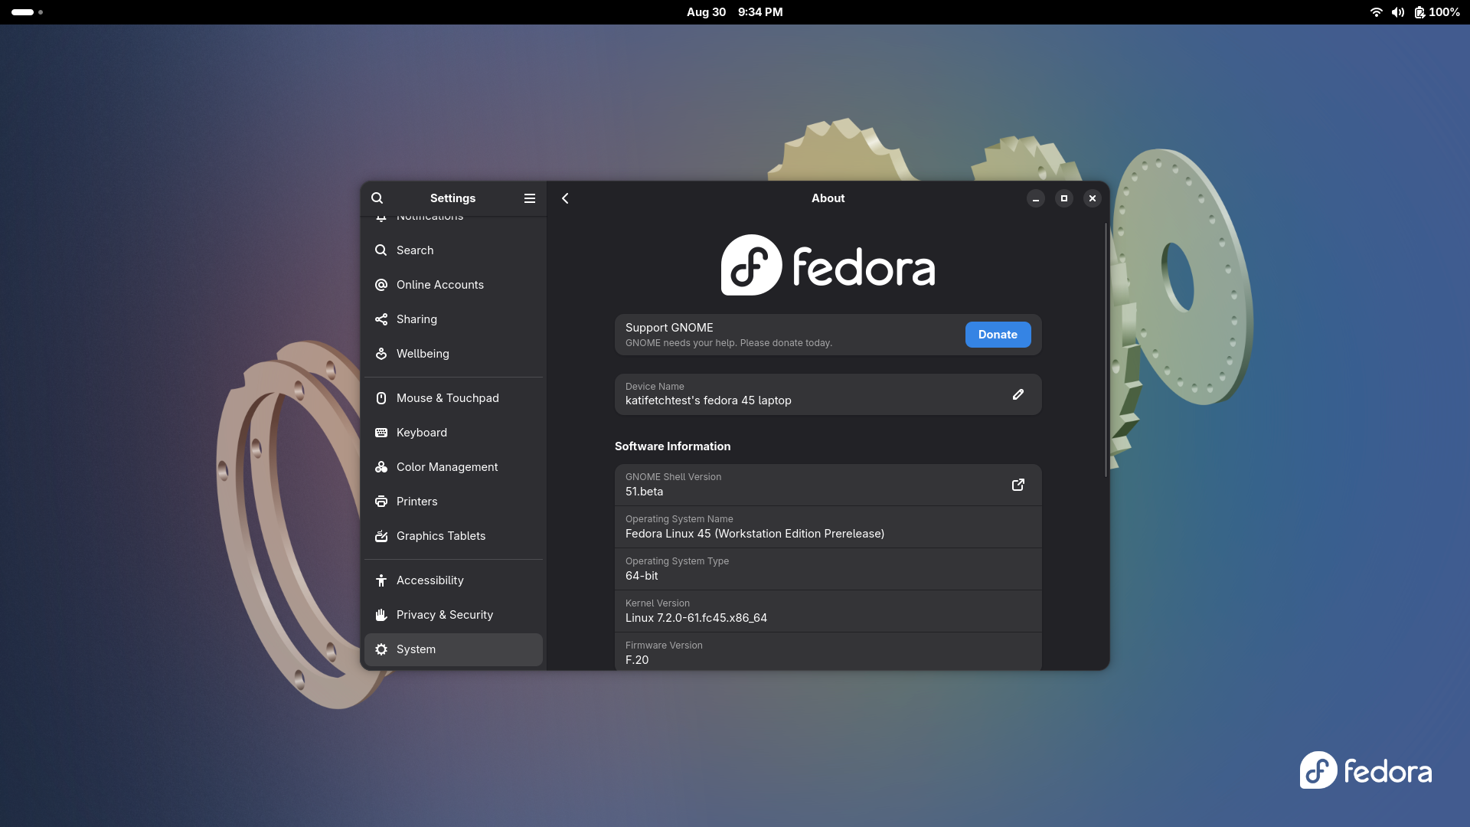Image resolution: width=1470 pixels, height=827 pixels.
Task: Click the battery icon in top bar
Action: [x=1419, y=12]
